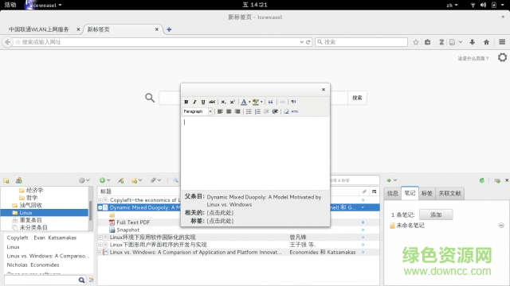Add item by identifier wand
Screen dimensions: 510x286
pyautogui.click(x=121, y=180)
